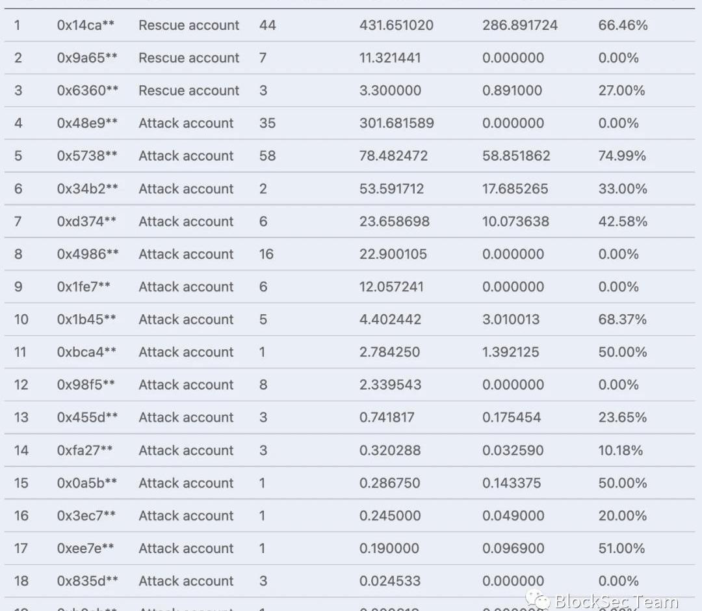Click the BlockSec Team watermark text
The height and width of the screenshot is (611, 702).
pyautogui.click(x=616, y=601)
